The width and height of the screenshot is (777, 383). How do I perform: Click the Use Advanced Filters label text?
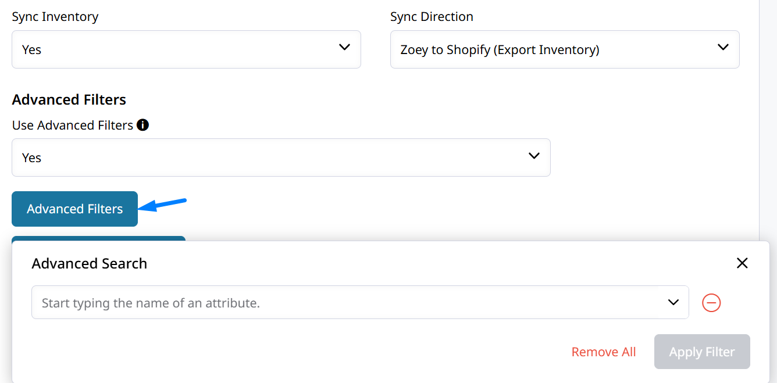[72, 126]
